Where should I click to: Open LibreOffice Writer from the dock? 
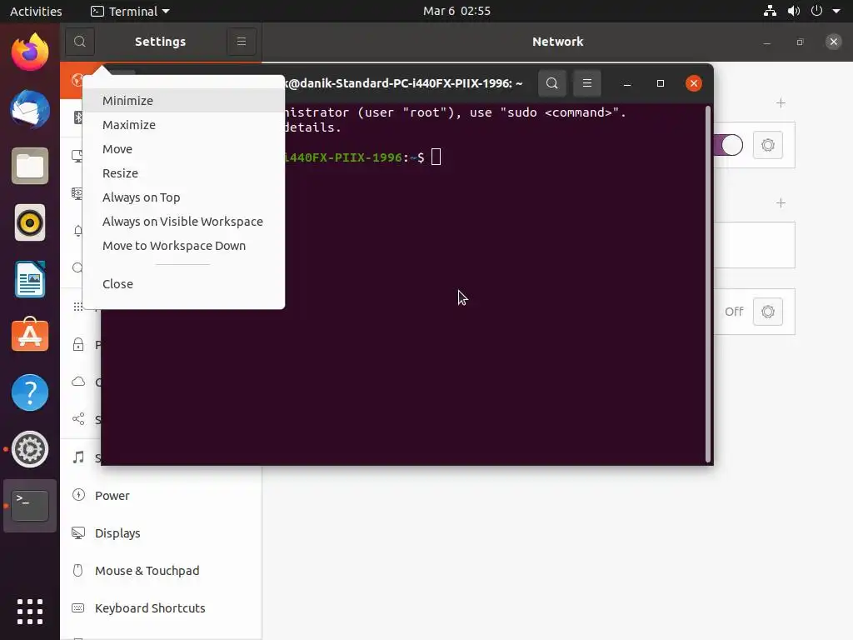click(x=30, y=279)
